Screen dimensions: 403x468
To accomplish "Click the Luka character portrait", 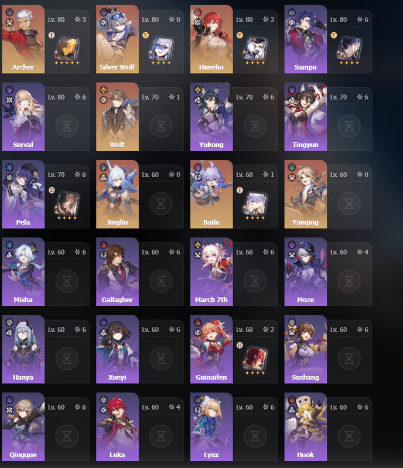I will [118, 427].
